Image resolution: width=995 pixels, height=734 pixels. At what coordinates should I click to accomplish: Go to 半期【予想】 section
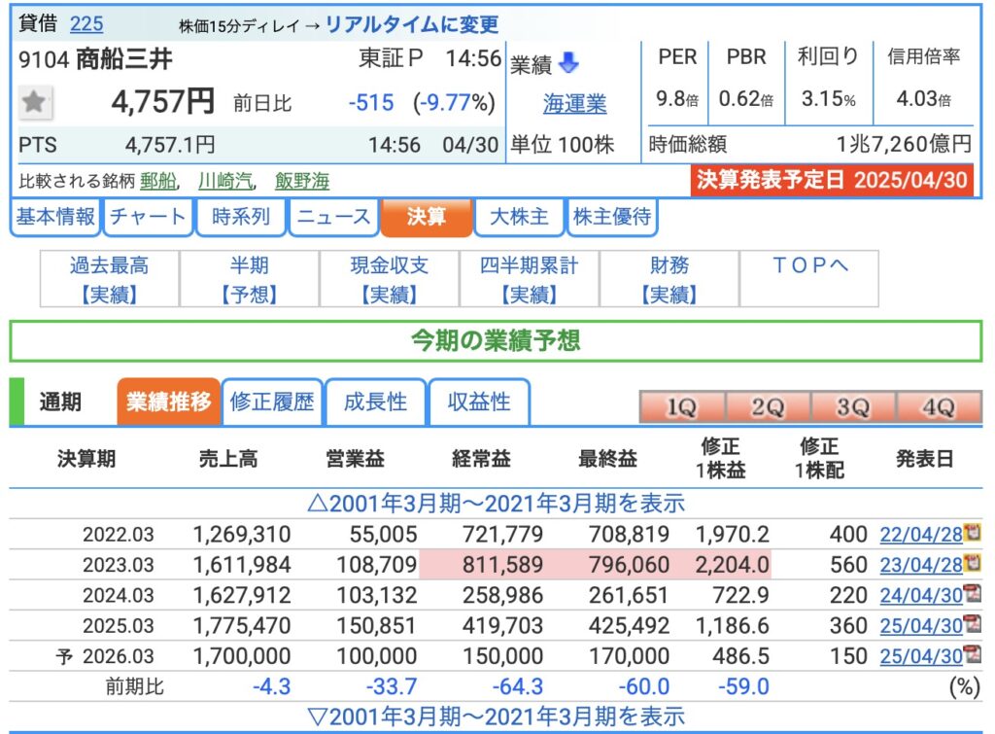tap(250, 279)
